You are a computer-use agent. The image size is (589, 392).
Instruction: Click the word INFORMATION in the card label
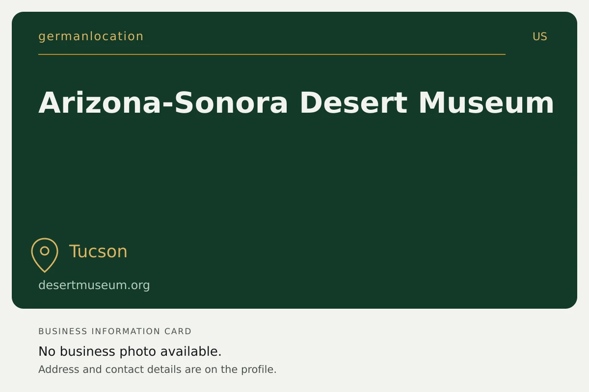[x=126, y=331]
